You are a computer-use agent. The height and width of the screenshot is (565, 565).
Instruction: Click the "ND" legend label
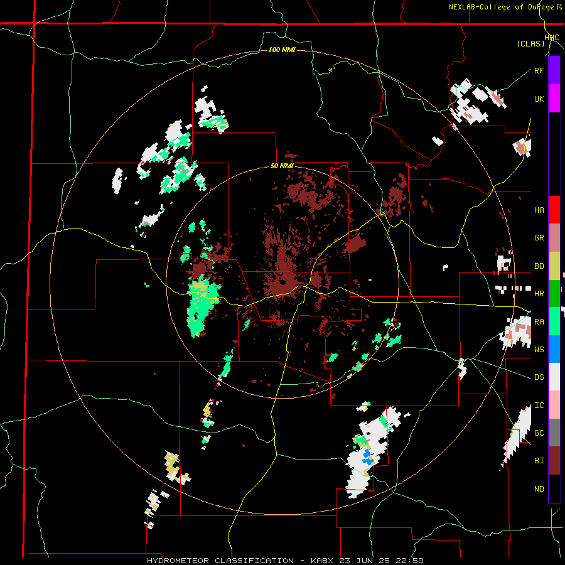[539, 489]
